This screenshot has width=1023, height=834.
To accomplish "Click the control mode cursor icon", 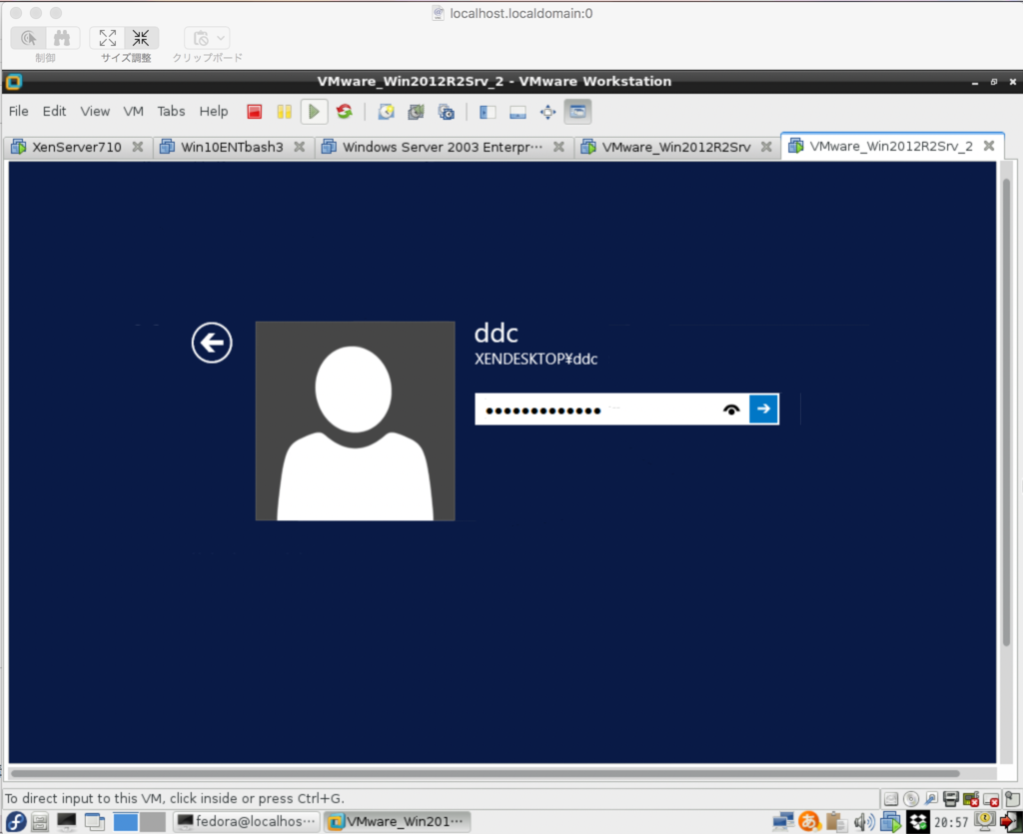I will pyautogui.click(x=29, y=38).
